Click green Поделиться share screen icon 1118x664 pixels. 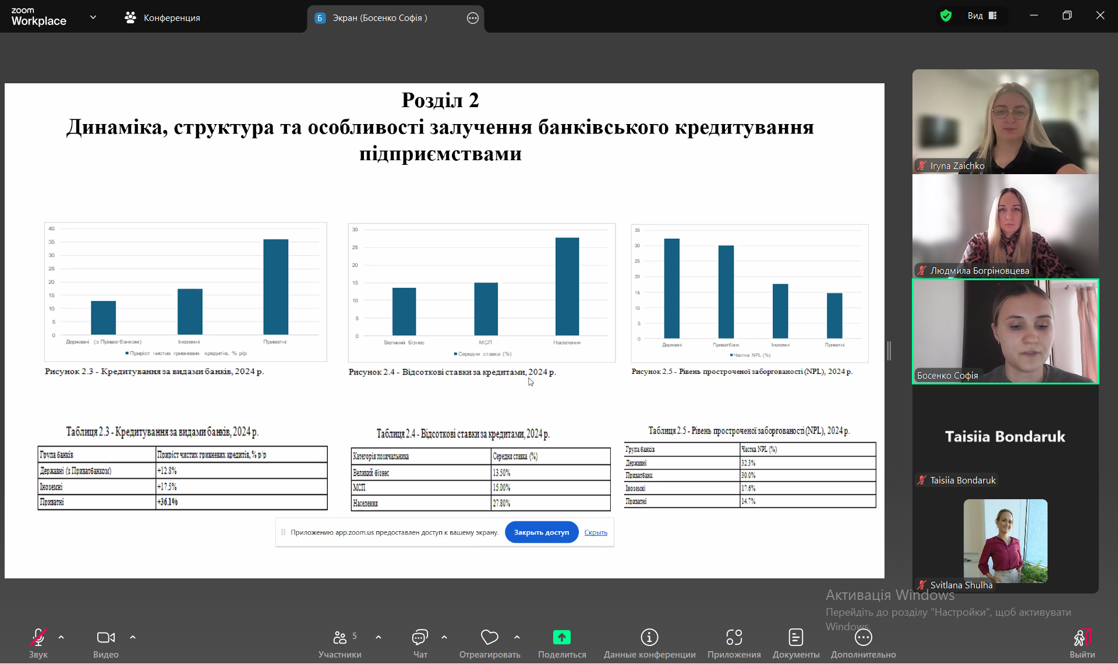561,638
